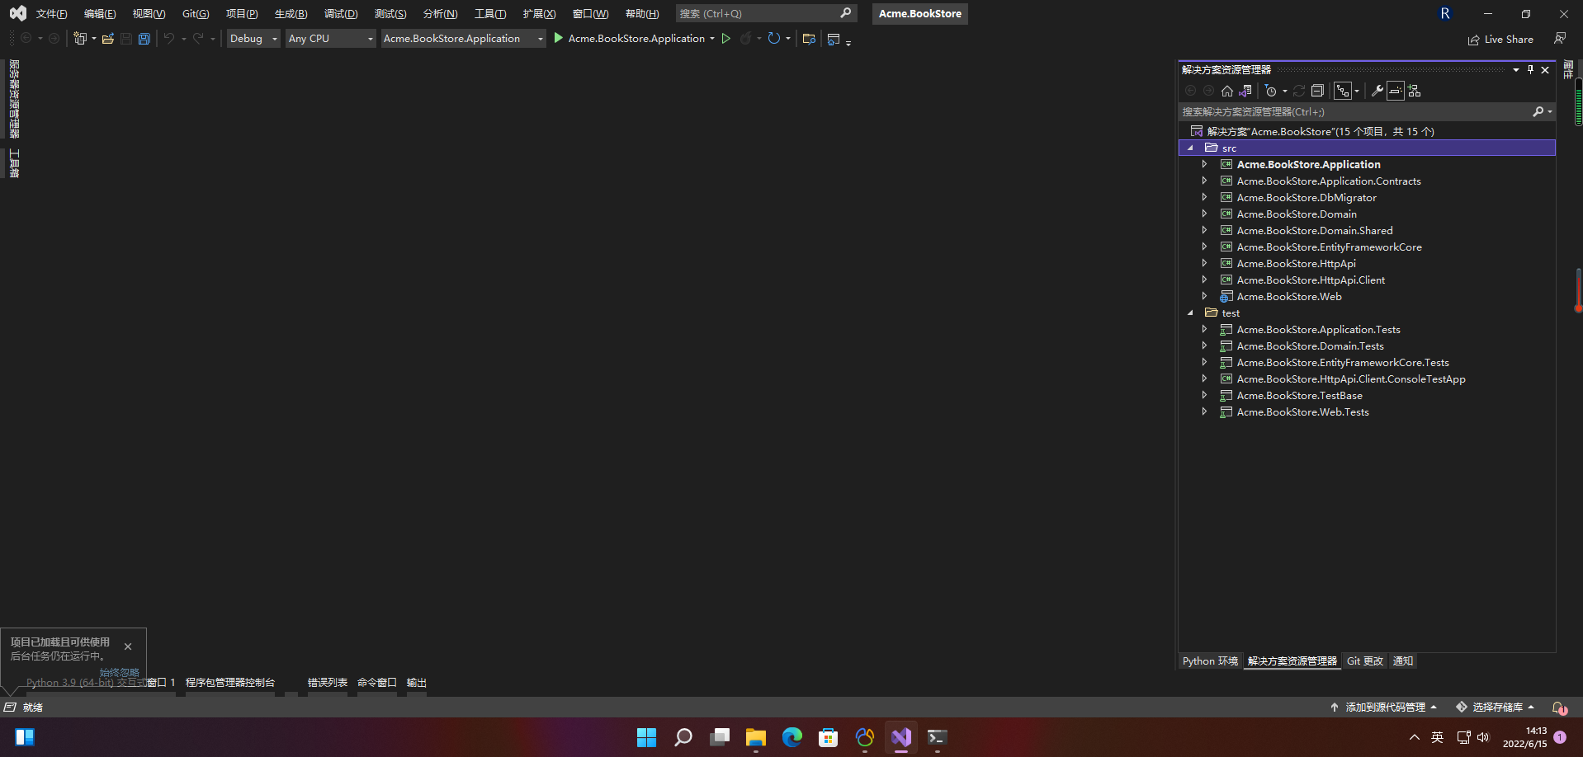This screenshot has width=1583, height=757.
Task: Click Visual Studio icon in taskbar
Action: click(900, 737)
